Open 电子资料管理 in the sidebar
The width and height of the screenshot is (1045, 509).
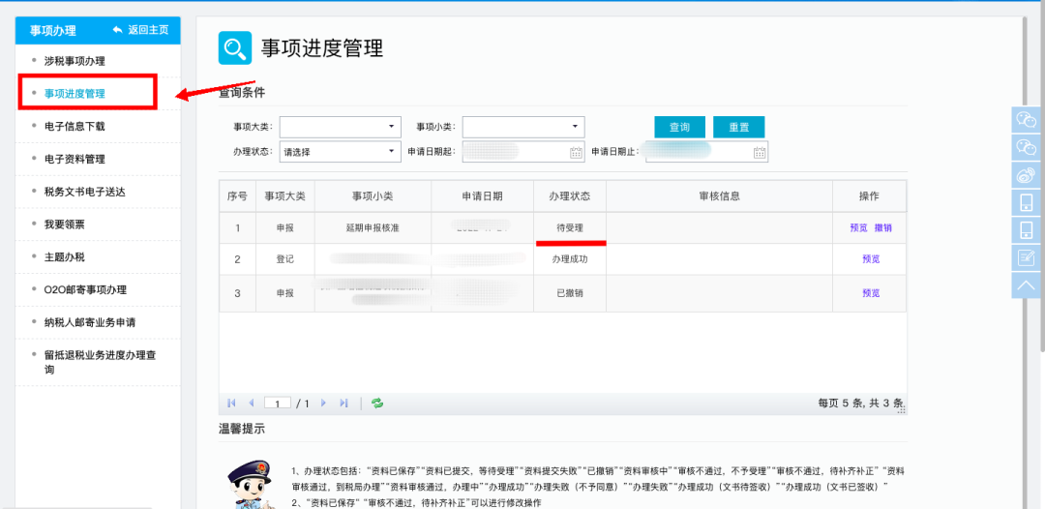pyautogui.click(x=75, y=159)
